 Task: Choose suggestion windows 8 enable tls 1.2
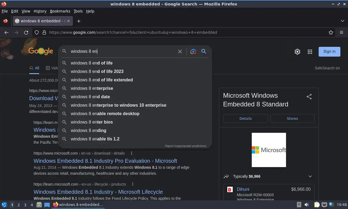(135, 139)
